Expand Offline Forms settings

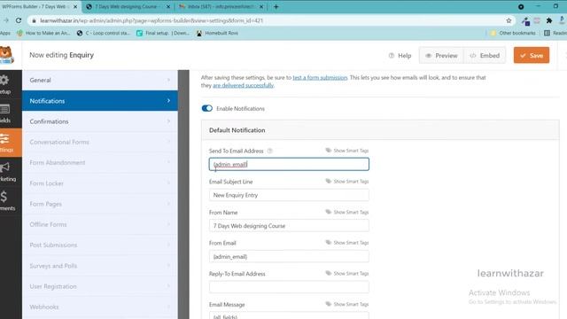click(100, 224)
